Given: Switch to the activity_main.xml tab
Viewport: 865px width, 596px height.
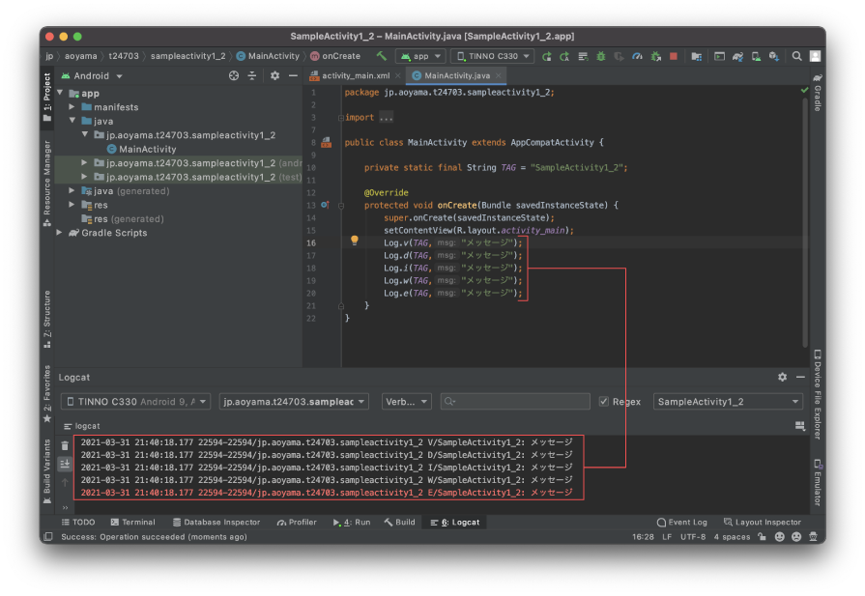Looking at the screenshot, I should coord(355,75).
